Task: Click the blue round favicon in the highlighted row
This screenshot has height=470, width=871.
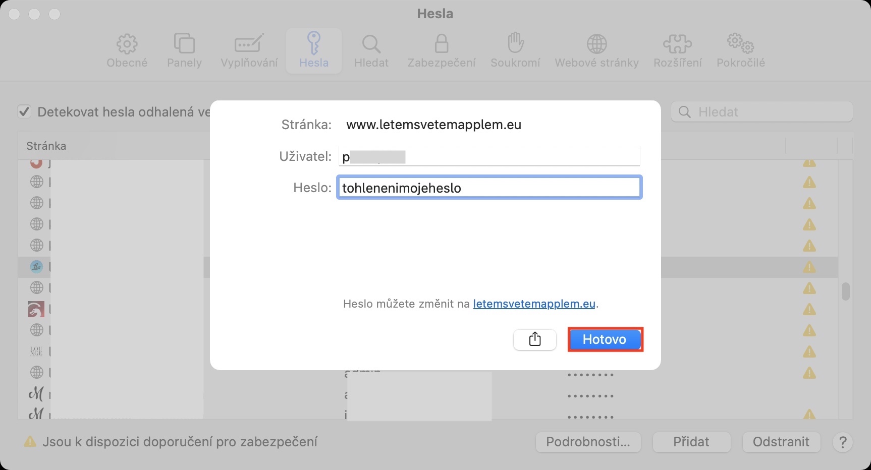Action: coord(36,267)
